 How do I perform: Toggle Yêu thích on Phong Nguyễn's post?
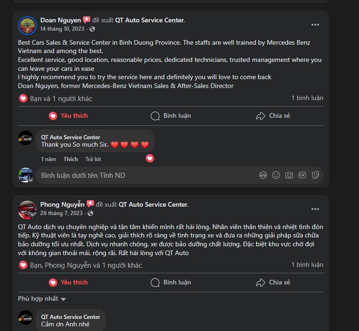(x=68, y=283)
